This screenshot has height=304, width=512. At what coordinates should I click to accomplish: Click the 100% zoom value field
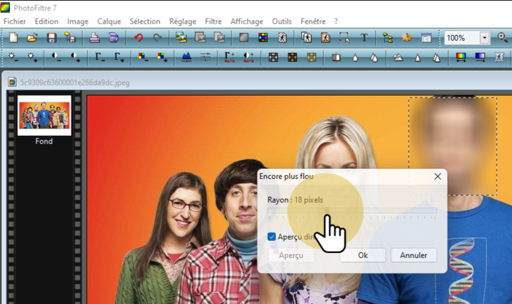coord(462,38)
